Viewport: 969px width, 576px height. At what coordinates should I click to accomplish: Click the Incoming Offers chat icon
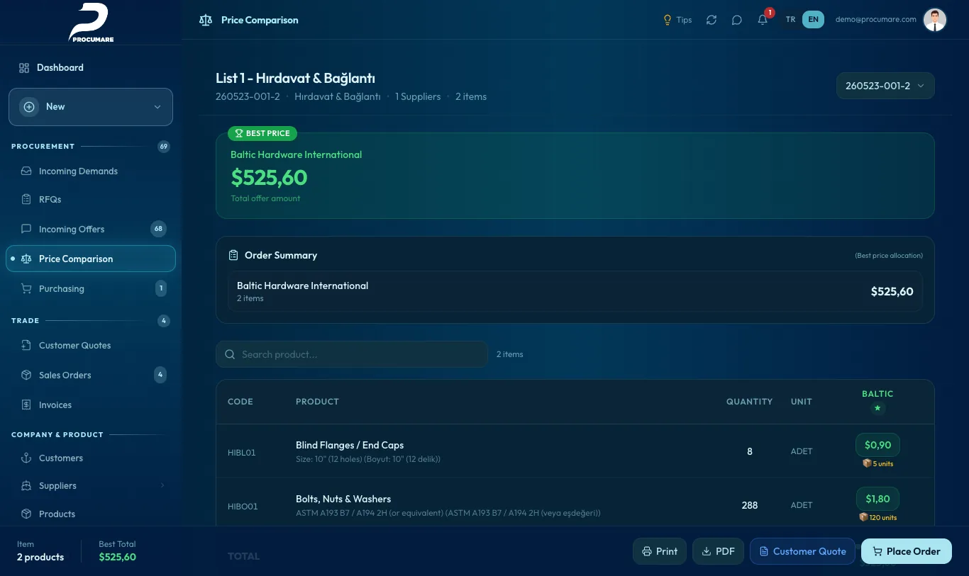point(26,230)
